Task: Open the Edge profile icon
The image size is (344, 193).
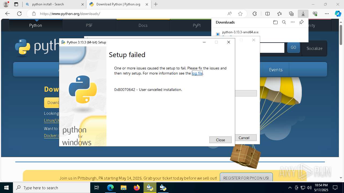Action: (x=6, y=4)
